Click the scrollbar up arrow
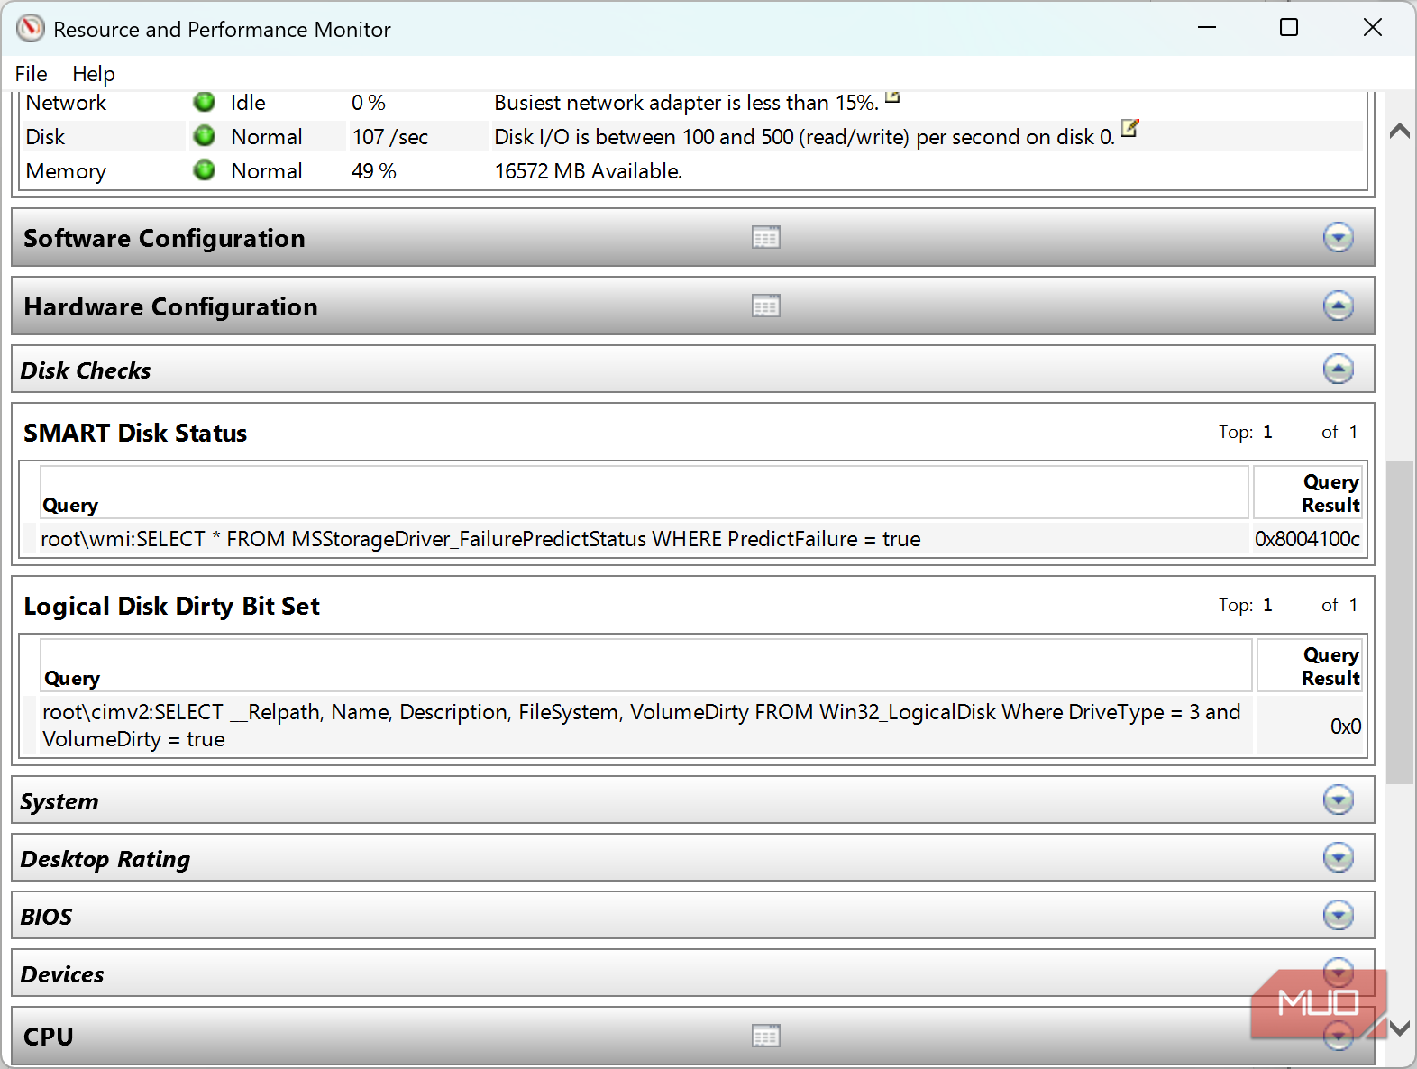 pos(1400,132)
